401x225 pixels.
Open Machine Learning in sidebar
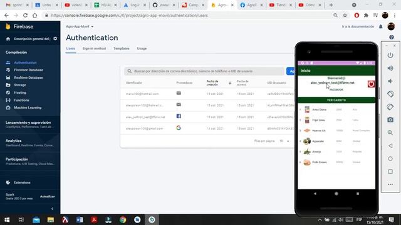28,107
